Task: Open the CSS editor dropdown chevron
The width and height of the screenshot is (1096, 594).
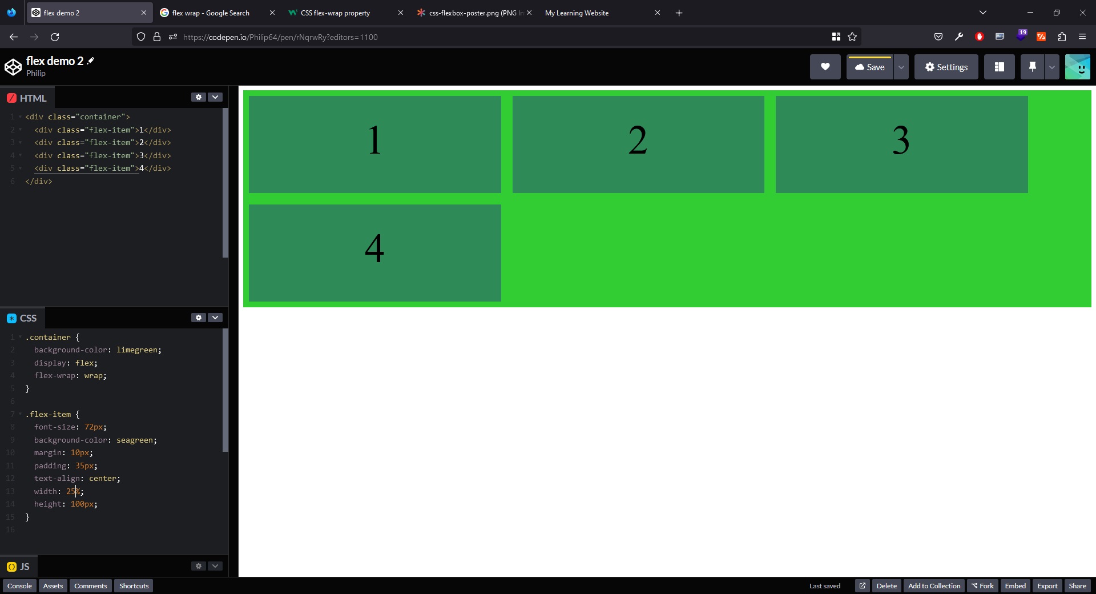Action: click(215, 318)
